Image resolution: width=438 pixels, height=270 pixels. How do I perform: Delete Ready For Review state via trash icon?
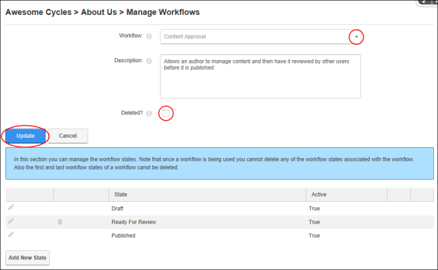60,222
